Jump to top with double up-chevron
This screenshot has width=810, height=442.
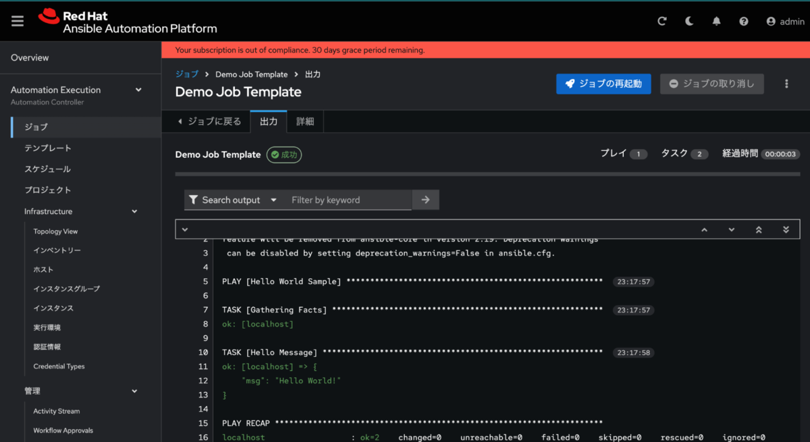point(759,229)
